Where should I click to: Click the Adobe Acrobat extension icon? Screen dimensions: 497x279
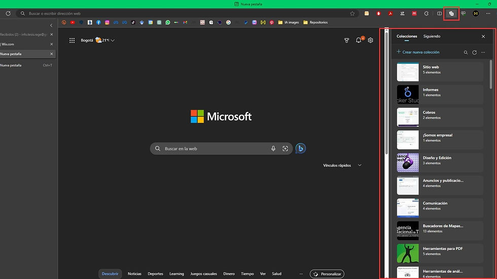point(390,14)
